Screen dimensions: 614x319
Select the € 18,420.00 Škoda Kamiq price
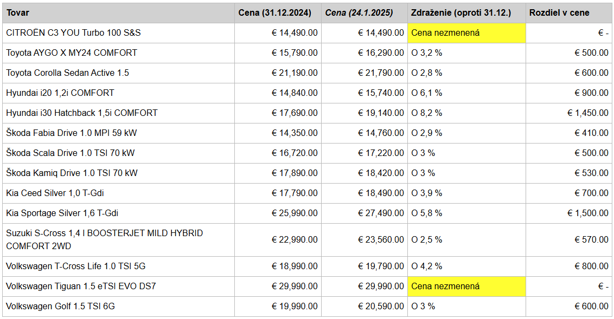381,173
